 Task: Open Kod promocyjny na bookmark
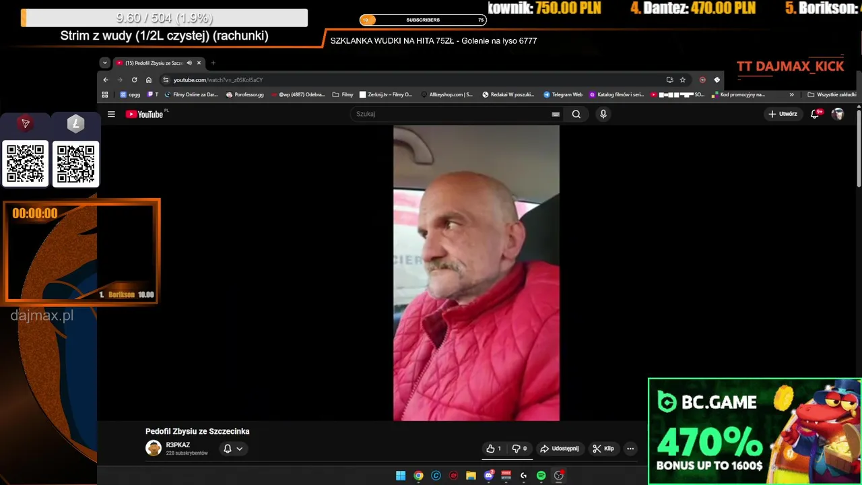point(738,95)
